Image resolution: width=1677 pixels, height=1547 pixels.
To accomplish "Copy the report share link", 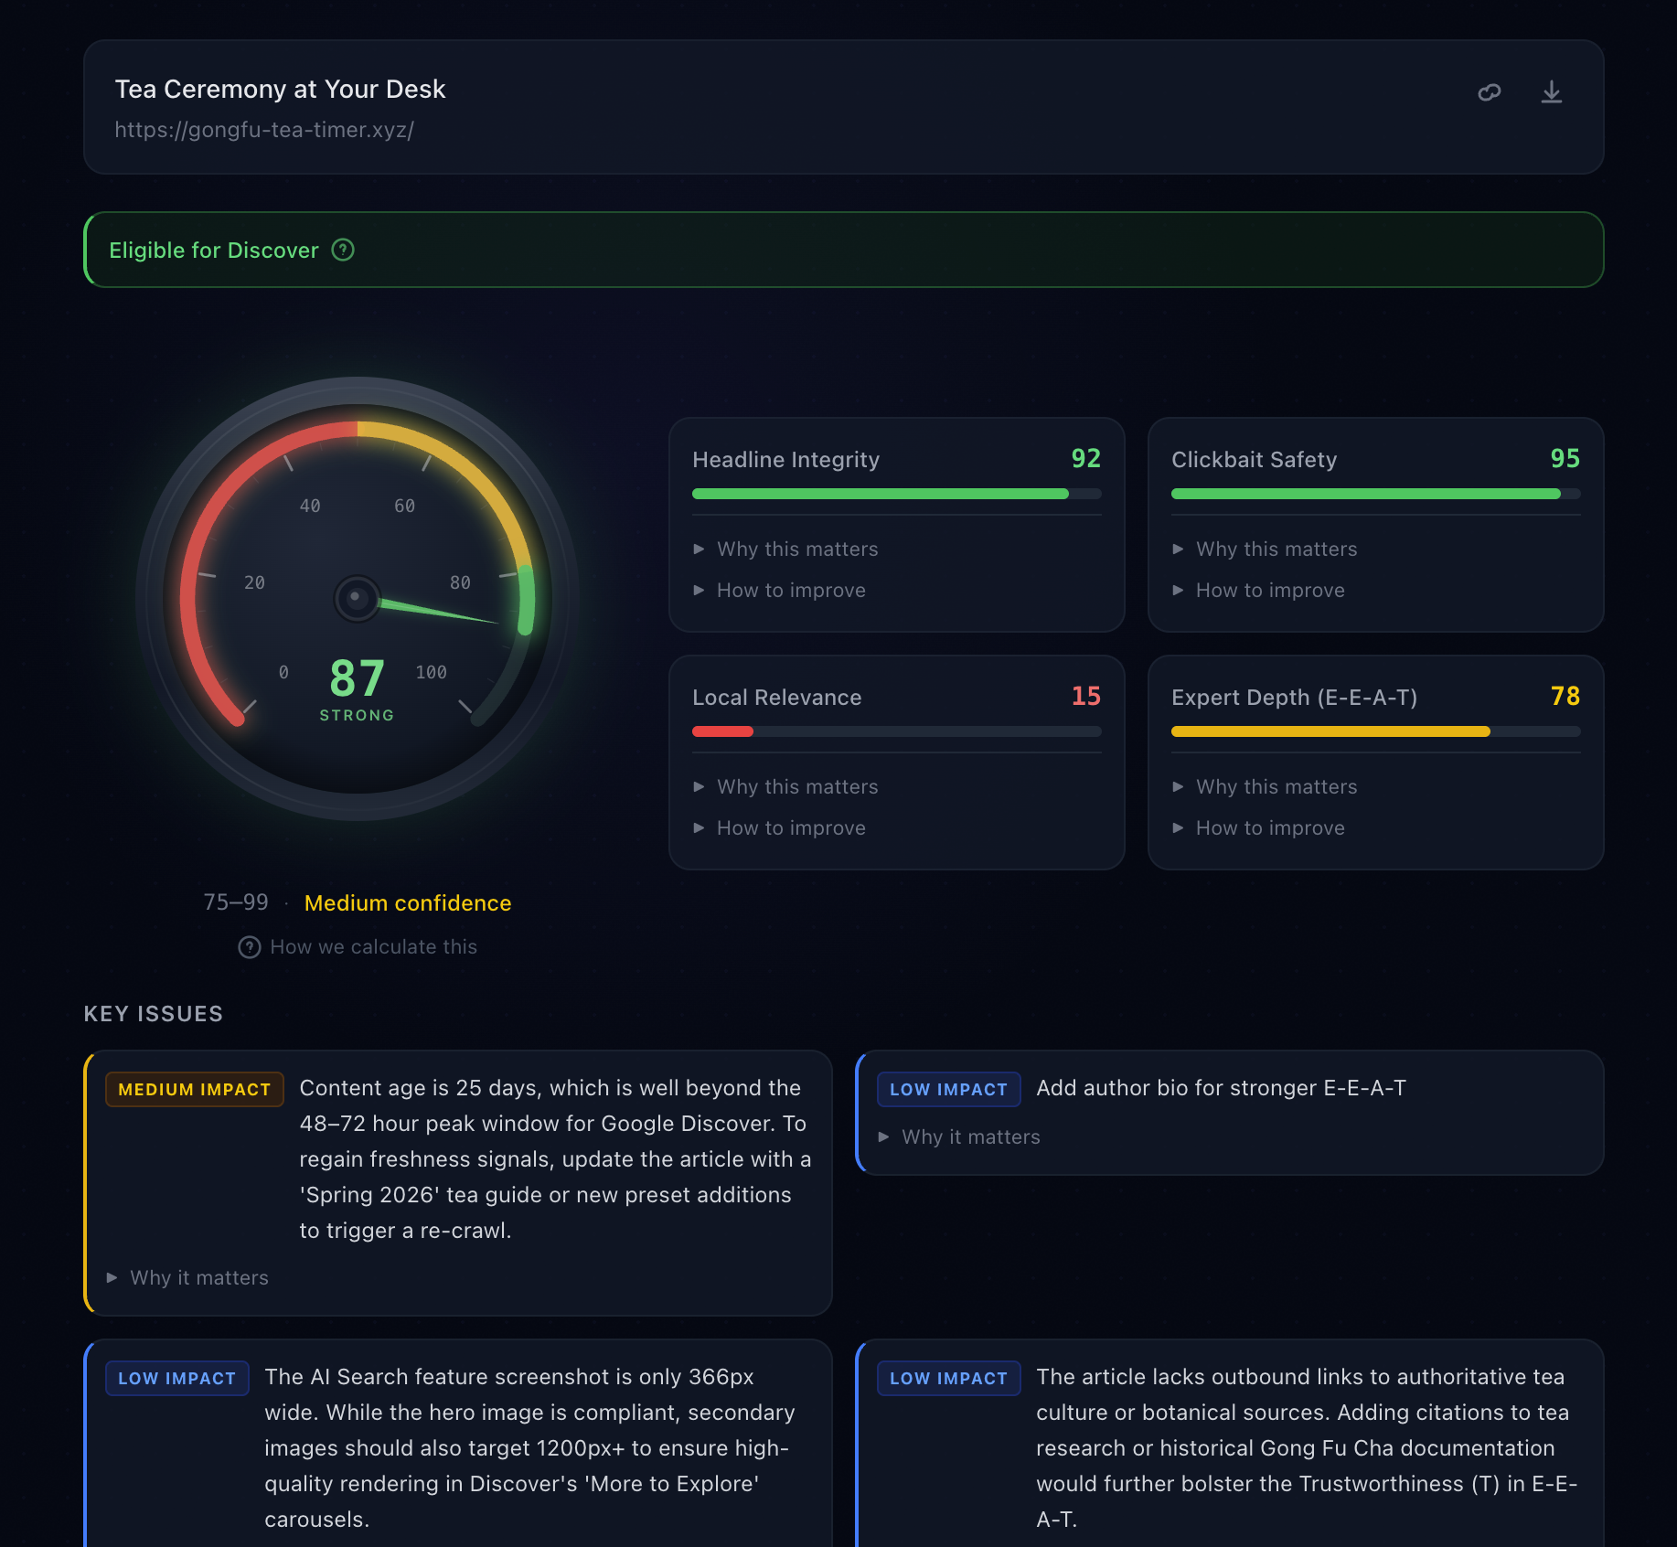I will tap(1489, 91).
